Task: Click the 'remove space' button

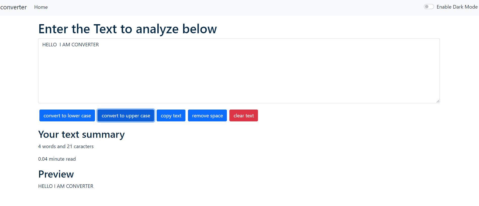Action: pyautogui.click(x=207, y=116)
